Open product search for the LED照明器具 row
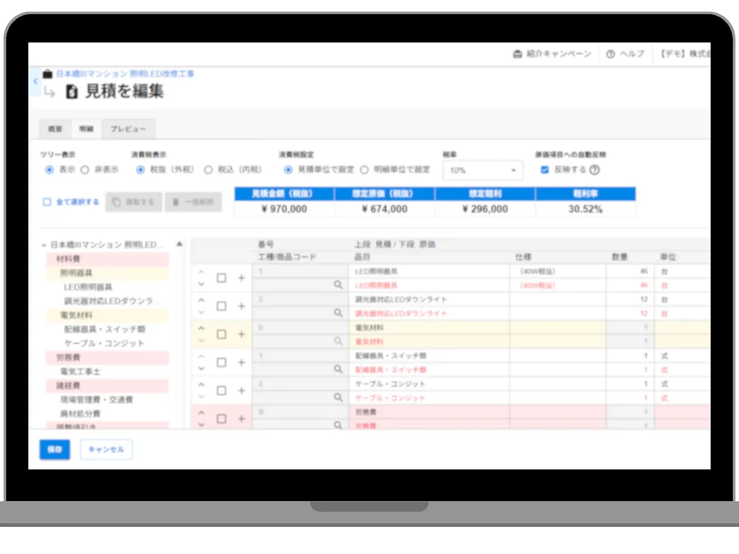 tap(338, 285)
